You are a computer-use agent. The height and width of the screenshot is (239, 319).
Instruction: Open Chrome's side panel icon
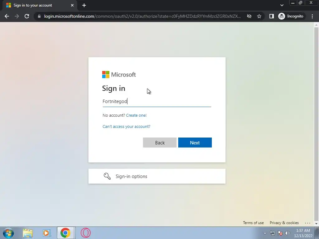point(272,16)
